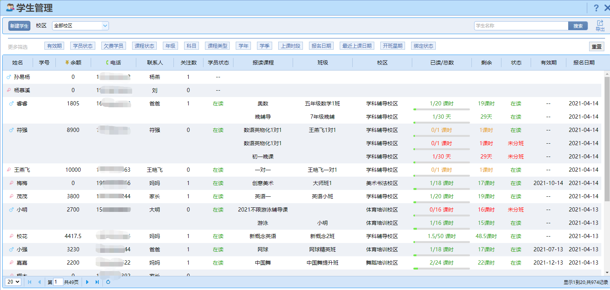Click the 报名日期 column header
The image size is (610, 290).
583,63
